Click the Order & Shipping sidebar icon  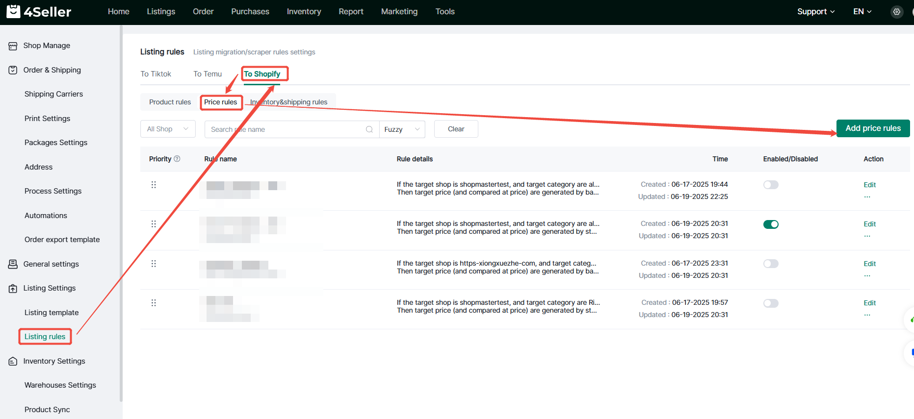click(x=13, y=70)
